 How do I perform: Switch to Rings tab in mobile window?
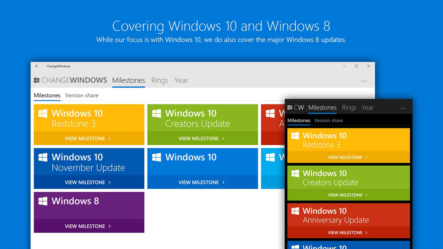(349, 108)
